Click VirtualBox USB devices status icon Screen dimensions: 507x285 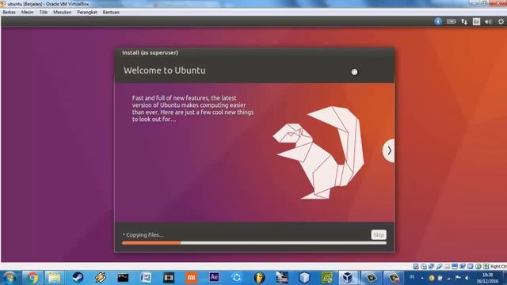[x=439, y=267]
